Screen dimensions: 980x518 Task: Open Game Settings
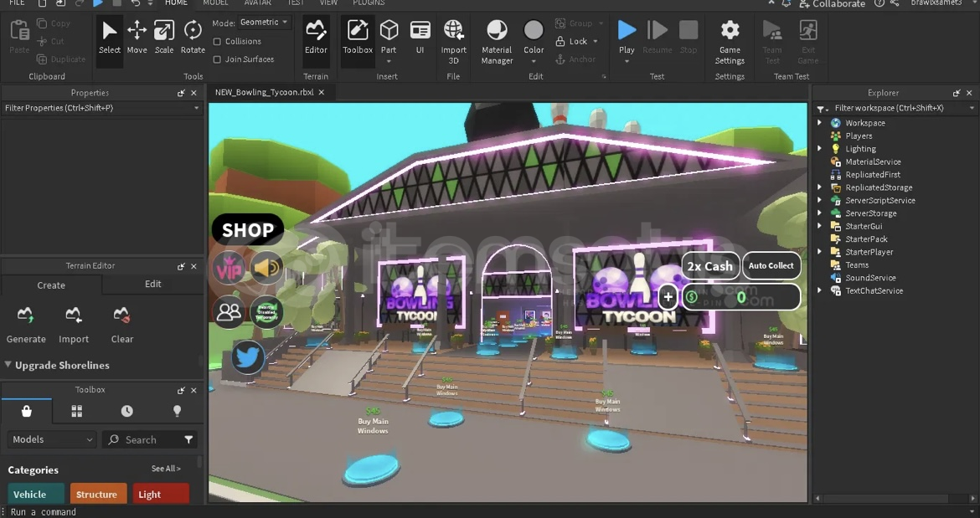730,42
